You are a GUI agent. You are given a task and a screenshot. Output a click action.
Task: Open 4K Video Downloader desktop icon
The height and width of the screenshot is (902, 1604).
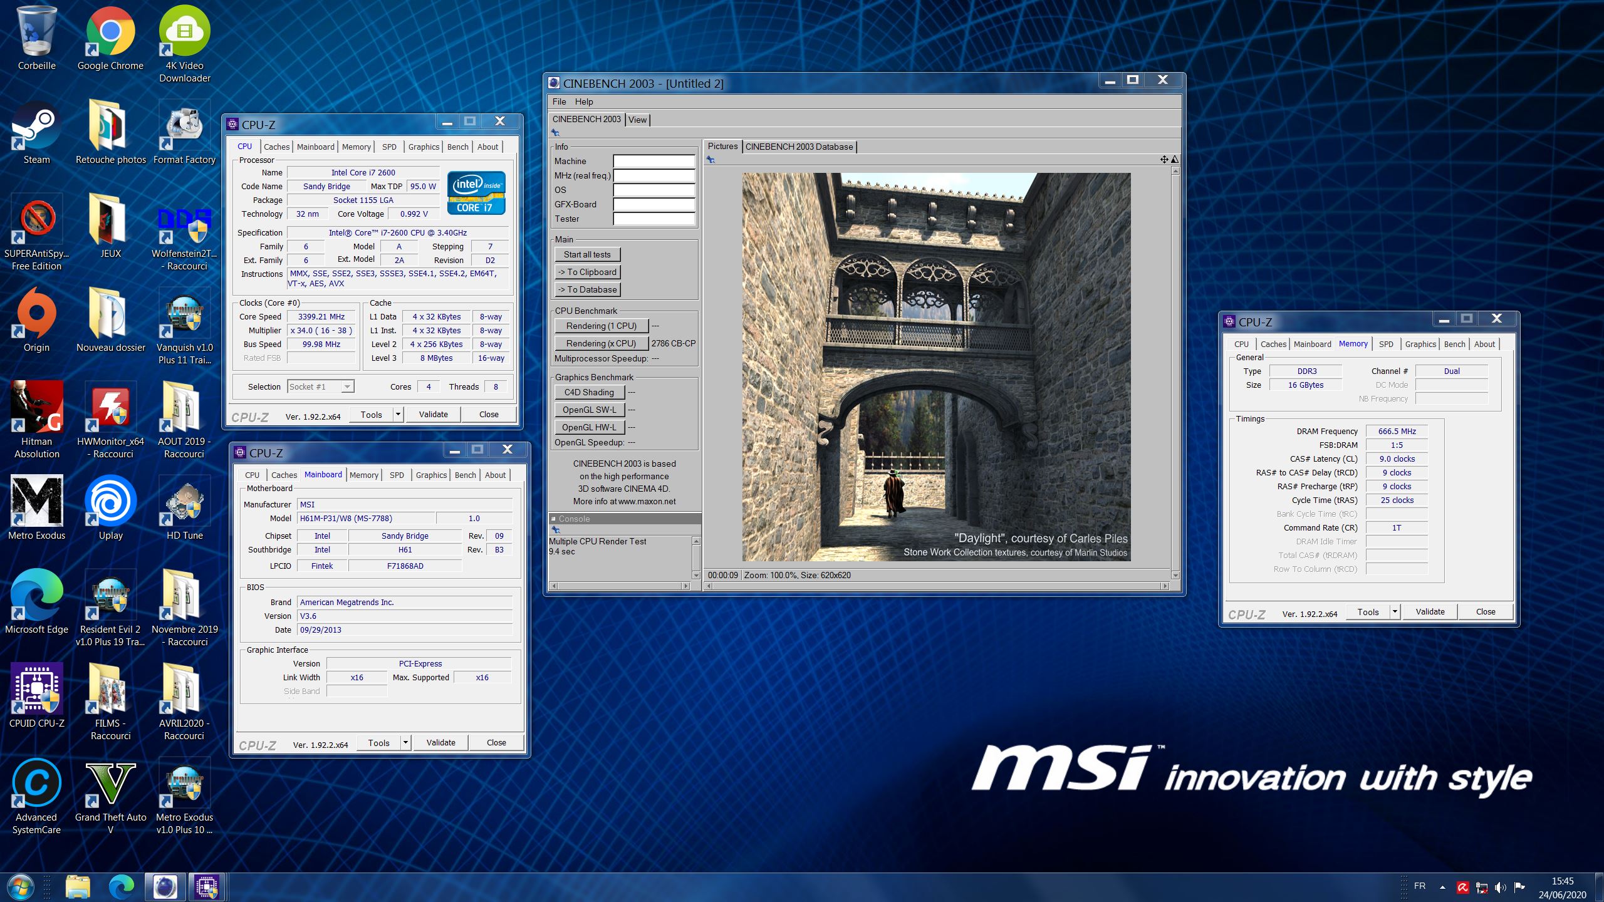click(x=184, y=44)
